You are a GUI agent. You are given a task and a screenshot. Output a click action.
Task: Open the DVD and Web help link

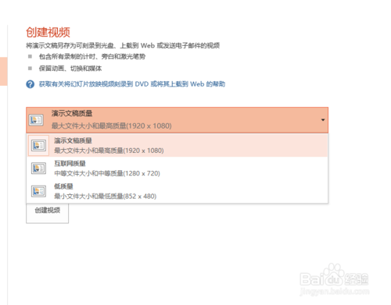(x=132, y=84)
